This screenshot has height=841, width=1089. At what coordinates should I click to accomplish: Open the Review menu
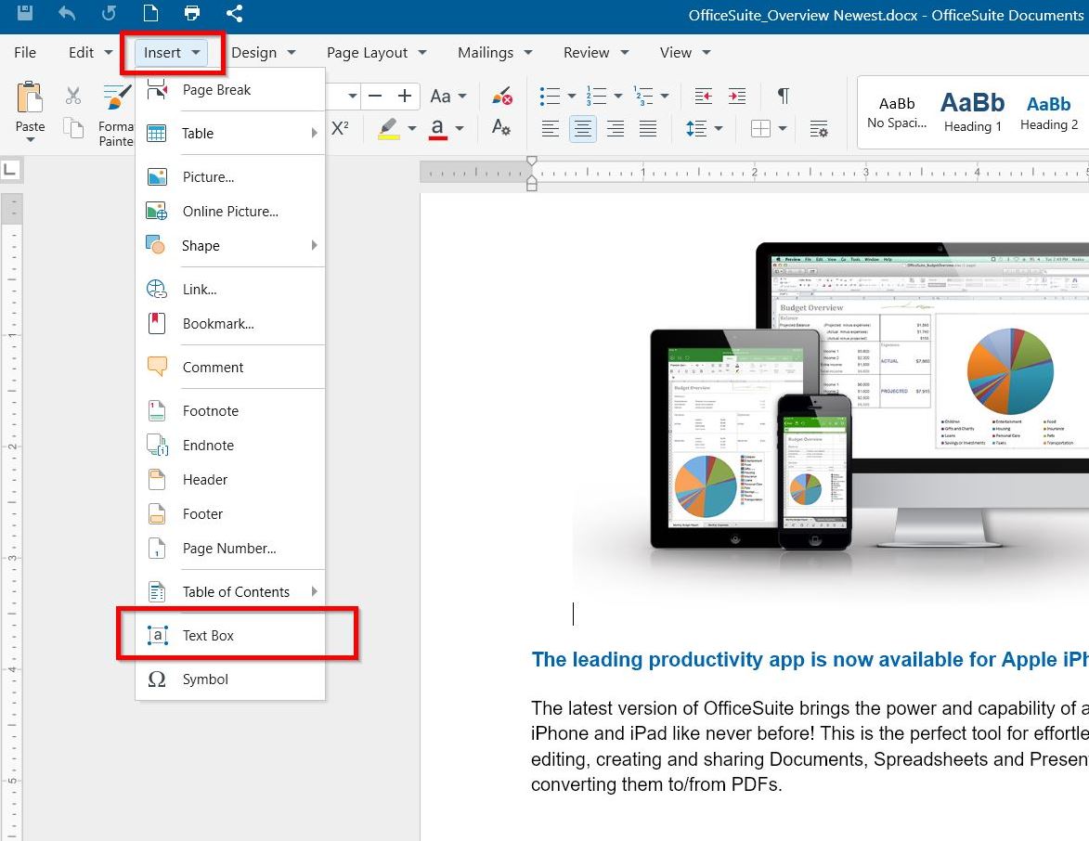point(596,53)
